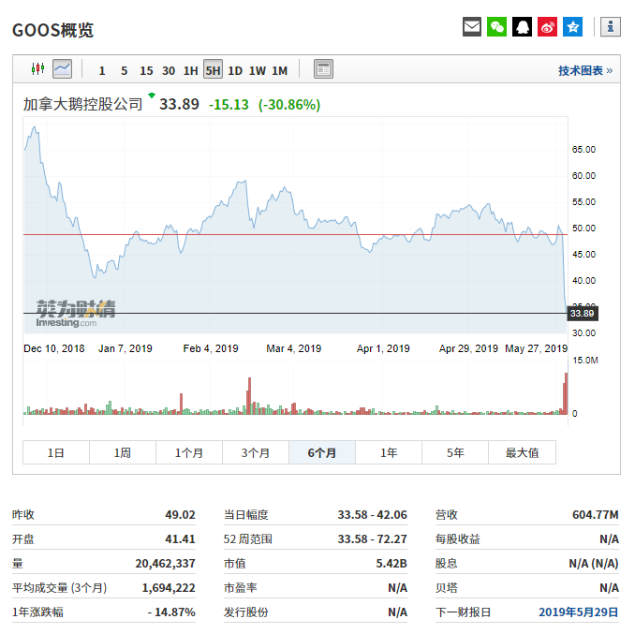
Task: Click the 市值 value 5.42B
Action: coord(391,563)
